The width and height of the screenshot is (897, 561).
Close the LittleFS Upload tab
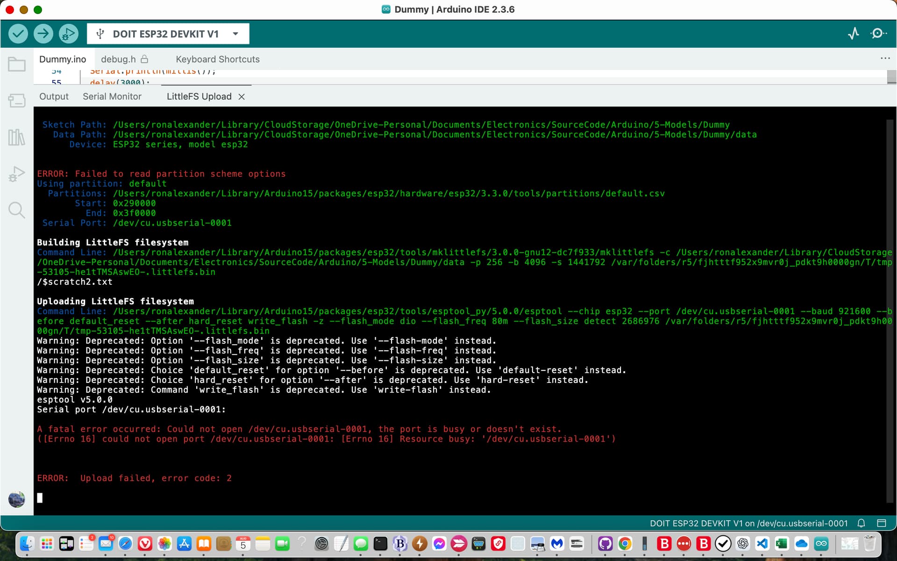242,97
